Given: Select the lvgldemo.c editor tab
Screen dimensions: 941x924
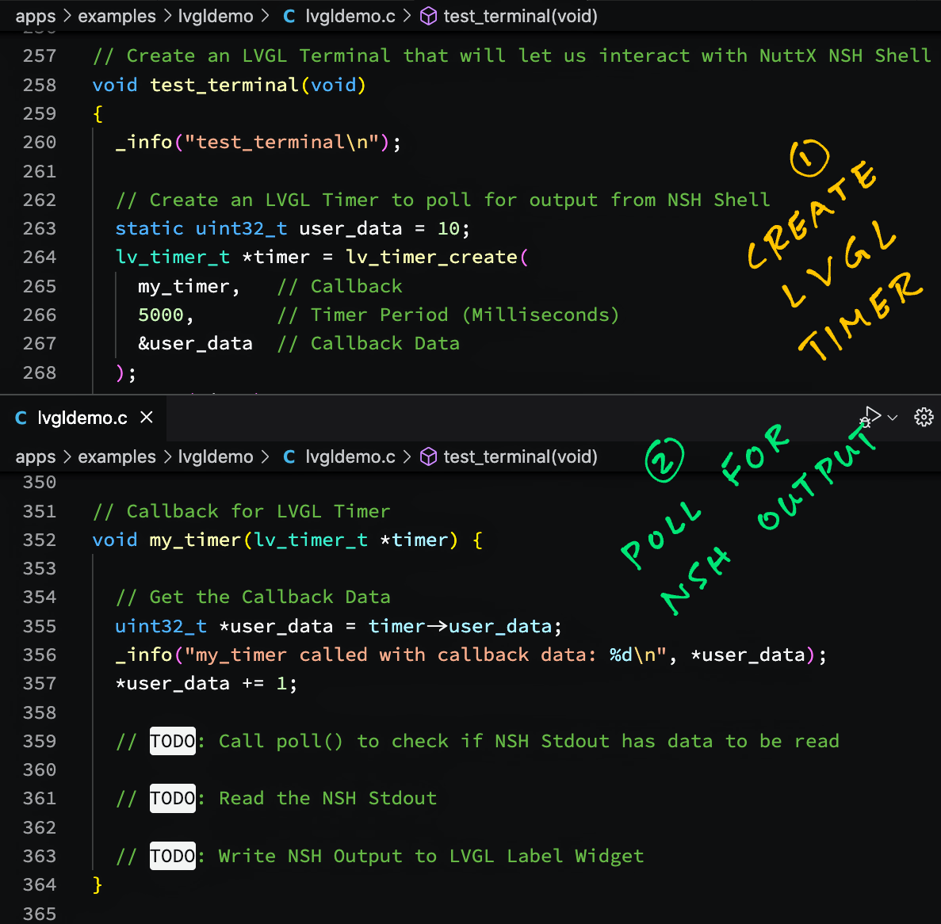Looking at the screenshot, I should point(82,418).
